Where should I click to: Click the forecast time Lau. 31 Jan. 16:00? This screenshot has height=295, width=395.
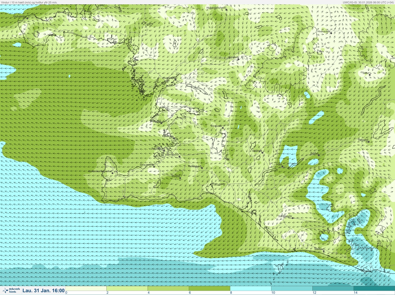44,290
